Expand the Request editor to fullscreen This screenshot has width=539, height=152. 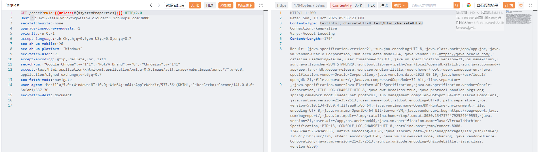coord(261,5)
